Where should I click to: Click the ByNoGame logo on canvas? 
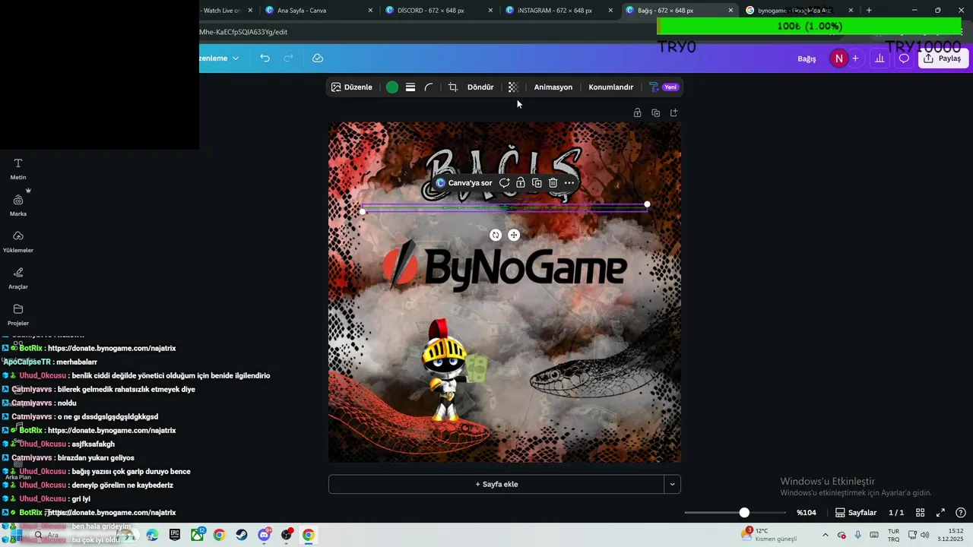[504, 267]
